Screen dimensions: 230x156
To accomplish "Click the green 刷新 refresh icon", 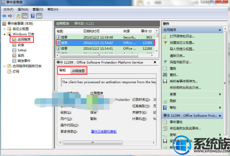I will click(x=165, y=101).
